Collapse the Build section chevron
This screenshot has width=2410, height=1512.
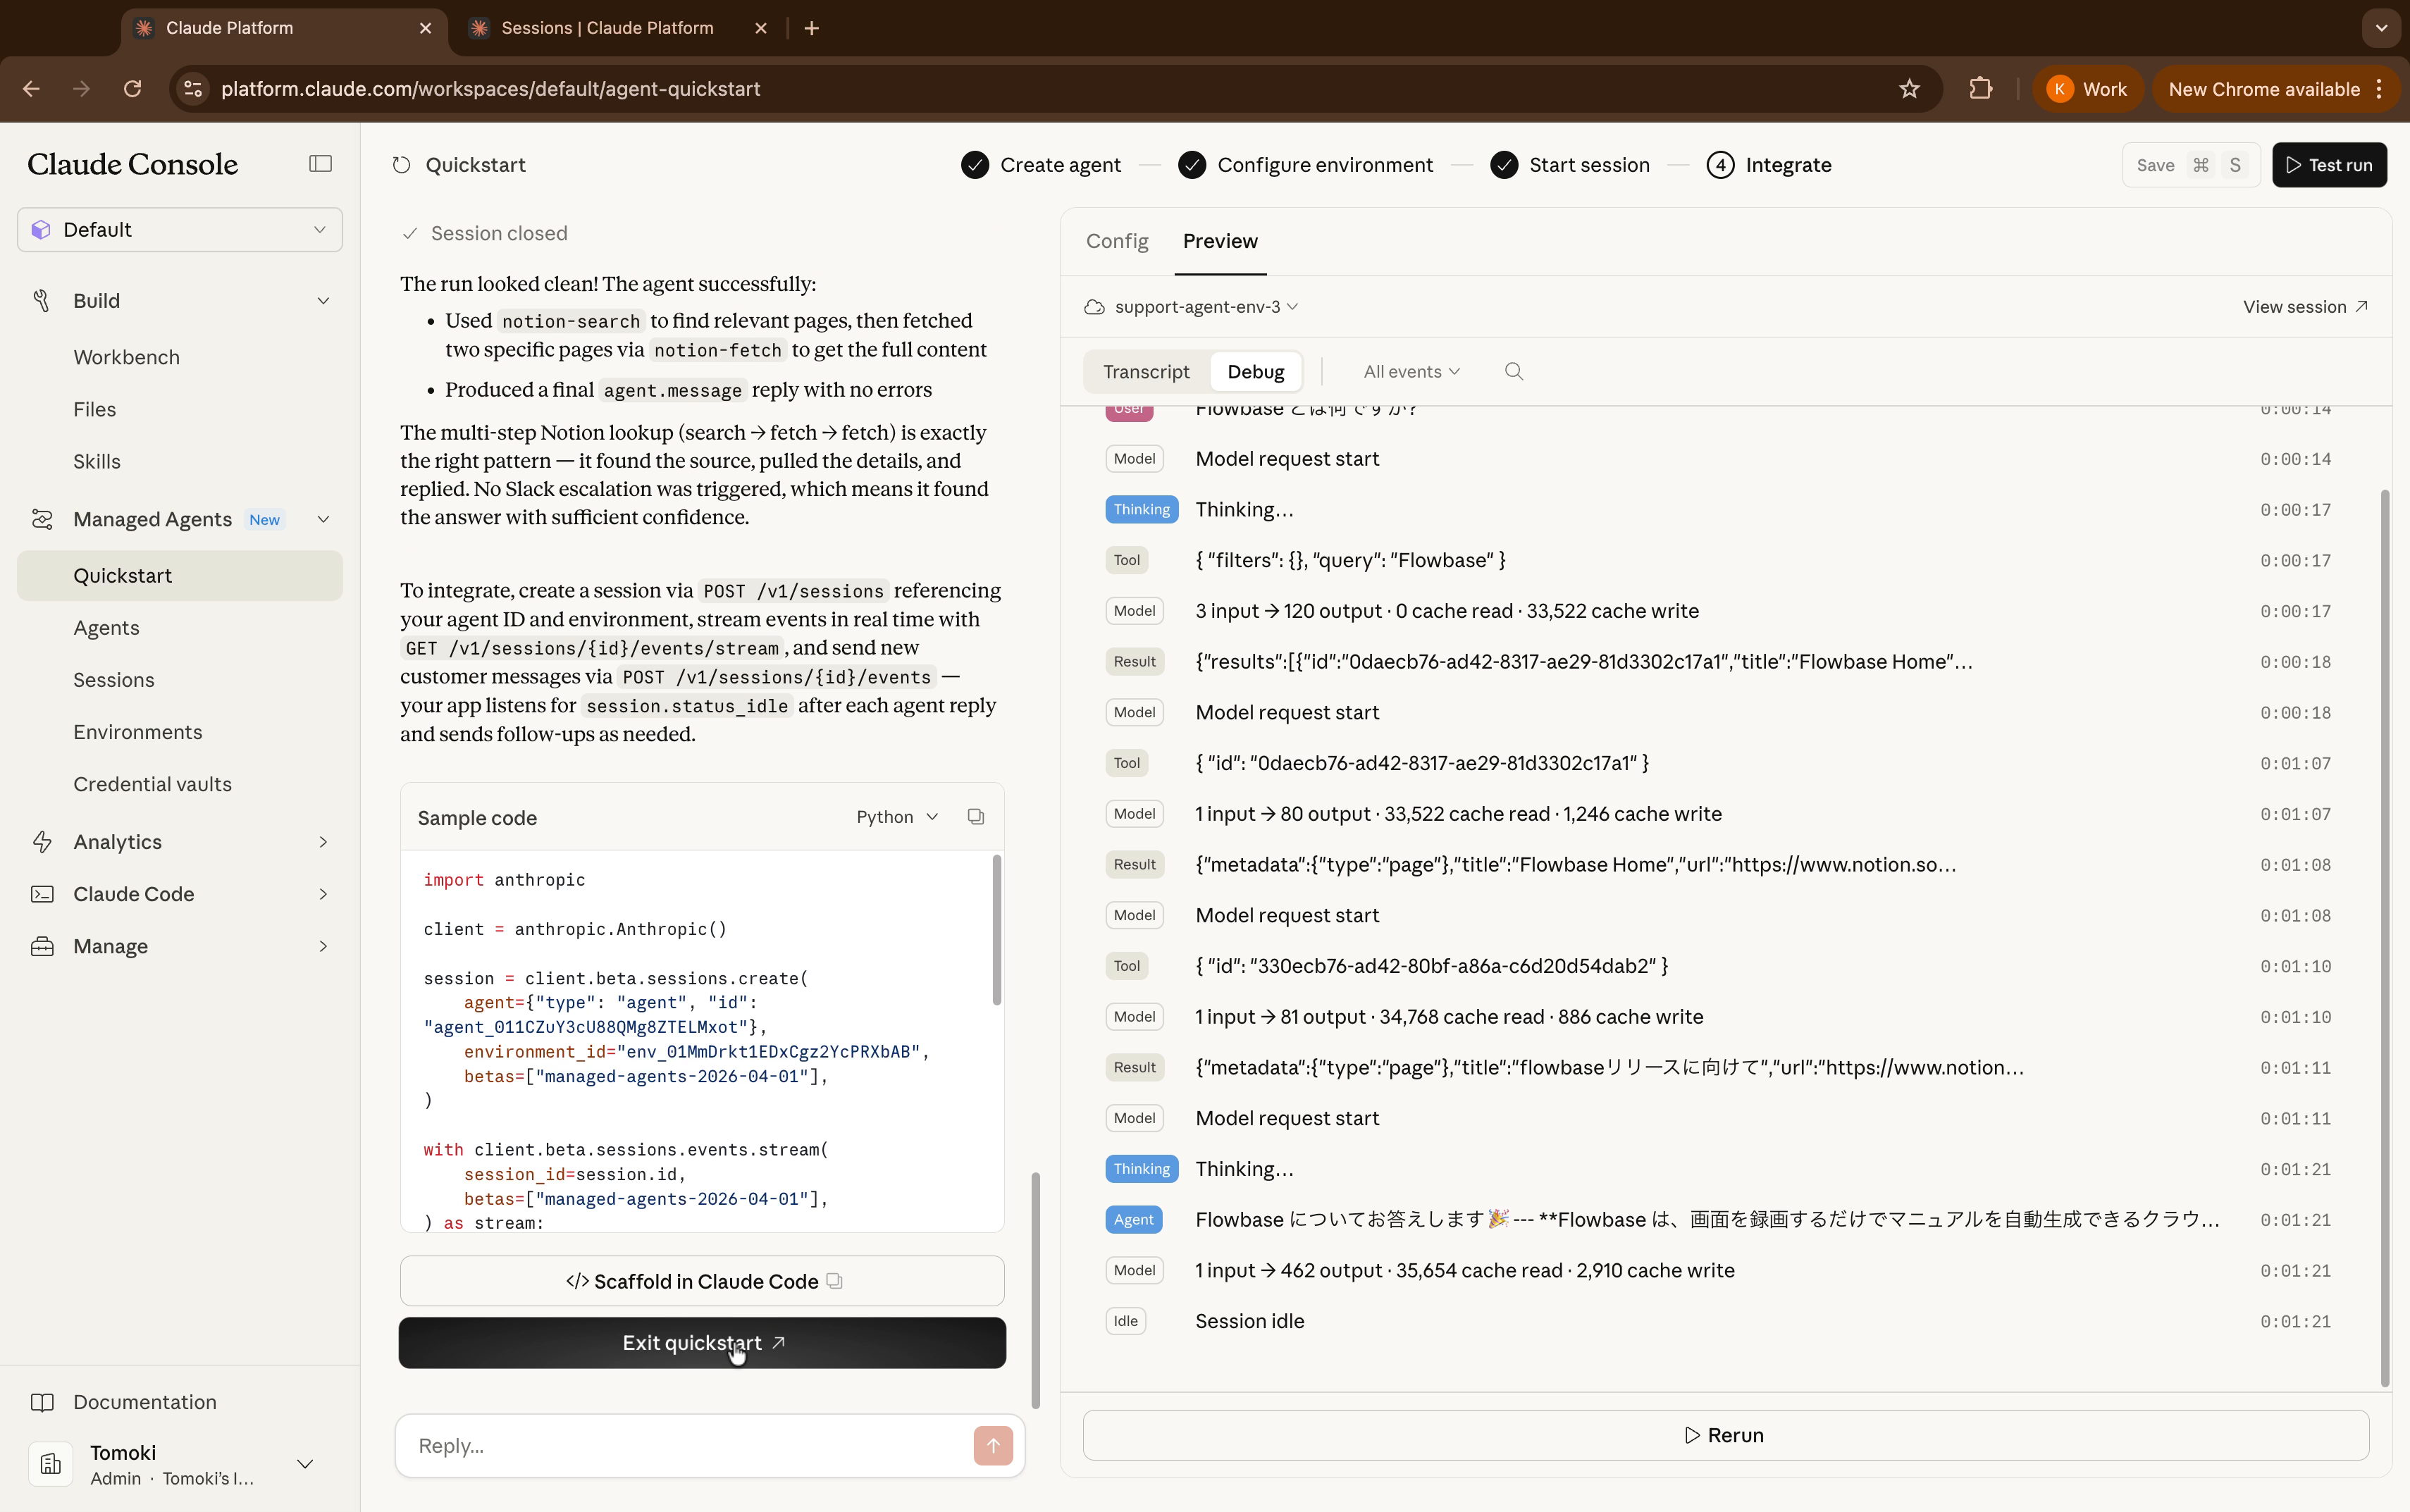tap(323, 301)
